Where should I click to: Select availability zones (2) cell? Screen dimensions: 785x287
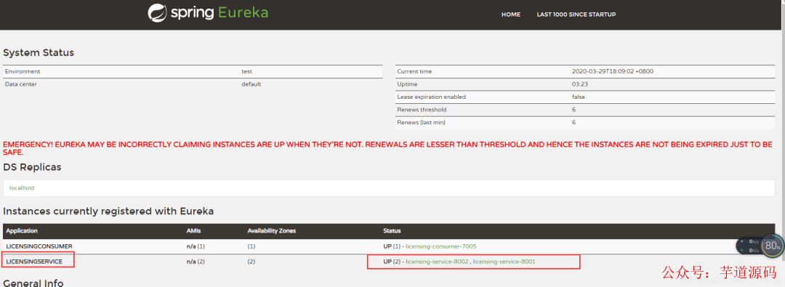point(251,262)
